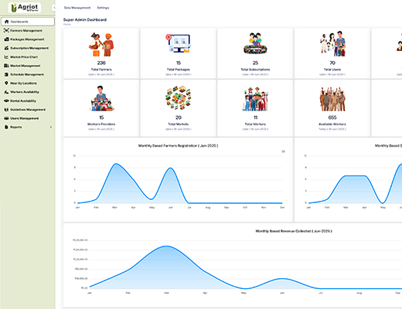This screenshot has width=402, height=309.
Task: Click the Total Farmers illustration
Action: pyautogui.click(x=101, y=44)
